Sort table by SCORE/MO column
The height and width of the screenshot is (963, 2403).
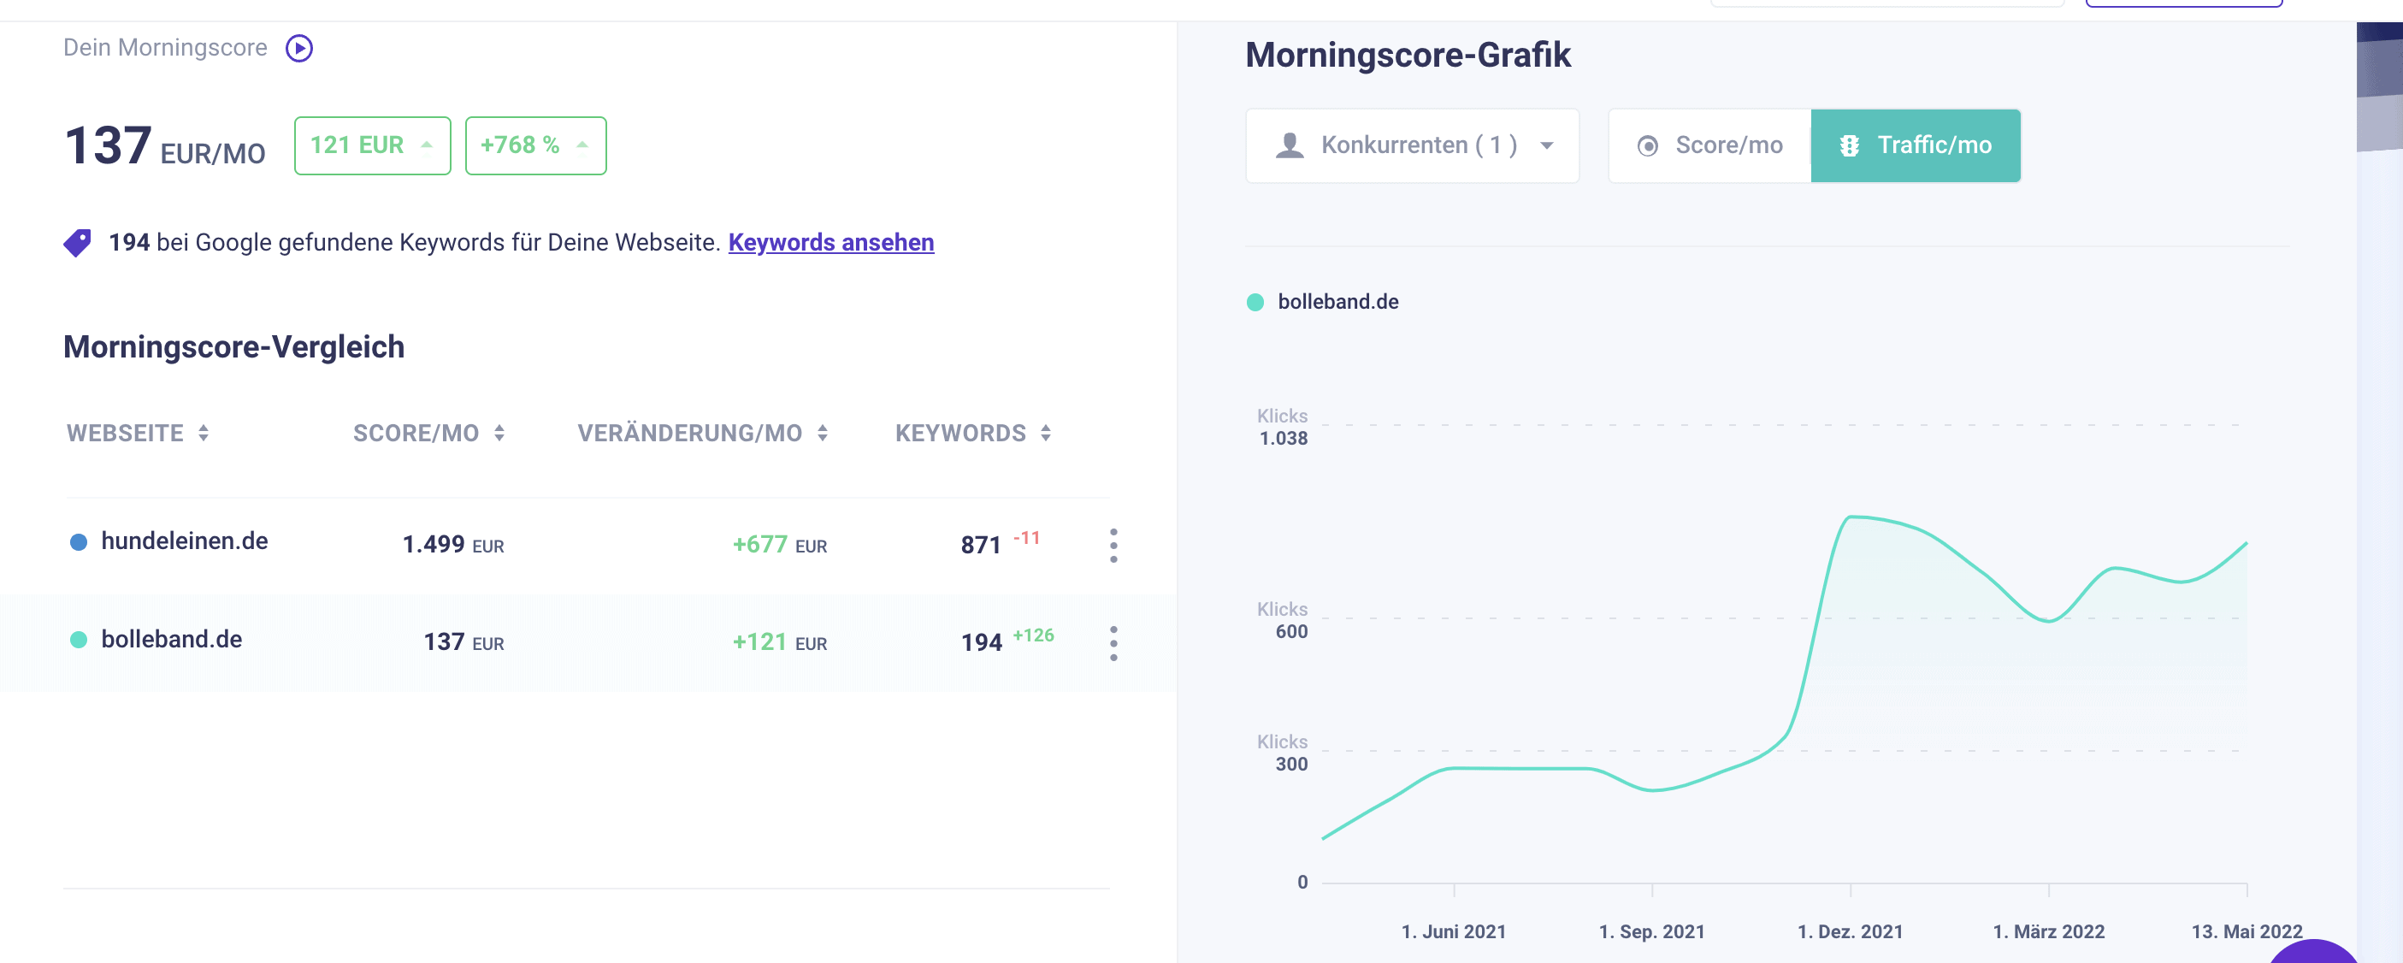[428, 433]
